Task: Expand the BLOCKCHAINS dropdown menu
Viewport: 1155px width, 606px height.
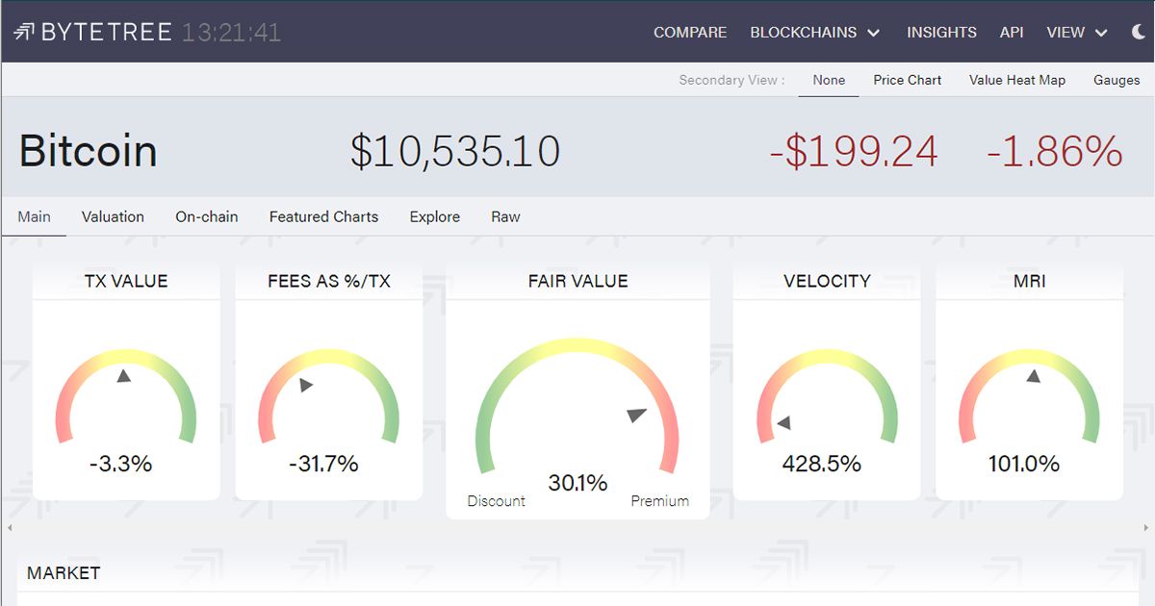Action: coord(815,32)
